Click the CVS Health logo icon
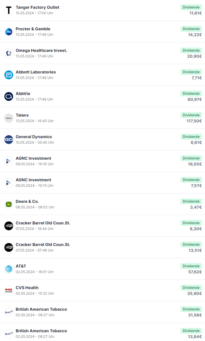The width and height of the screenshot is (205, 341). pyautogui.click(x=9, y=291)
